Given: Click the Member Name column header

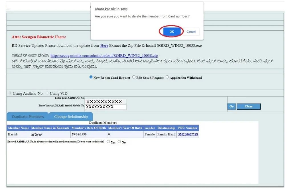Looking at the screenshot, I should pos(19,128).
